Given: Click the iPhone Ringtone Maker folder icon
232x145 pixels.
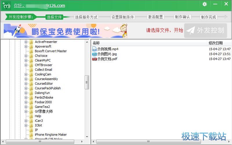Looking at the screenshot, I should (x=31, y=135).
